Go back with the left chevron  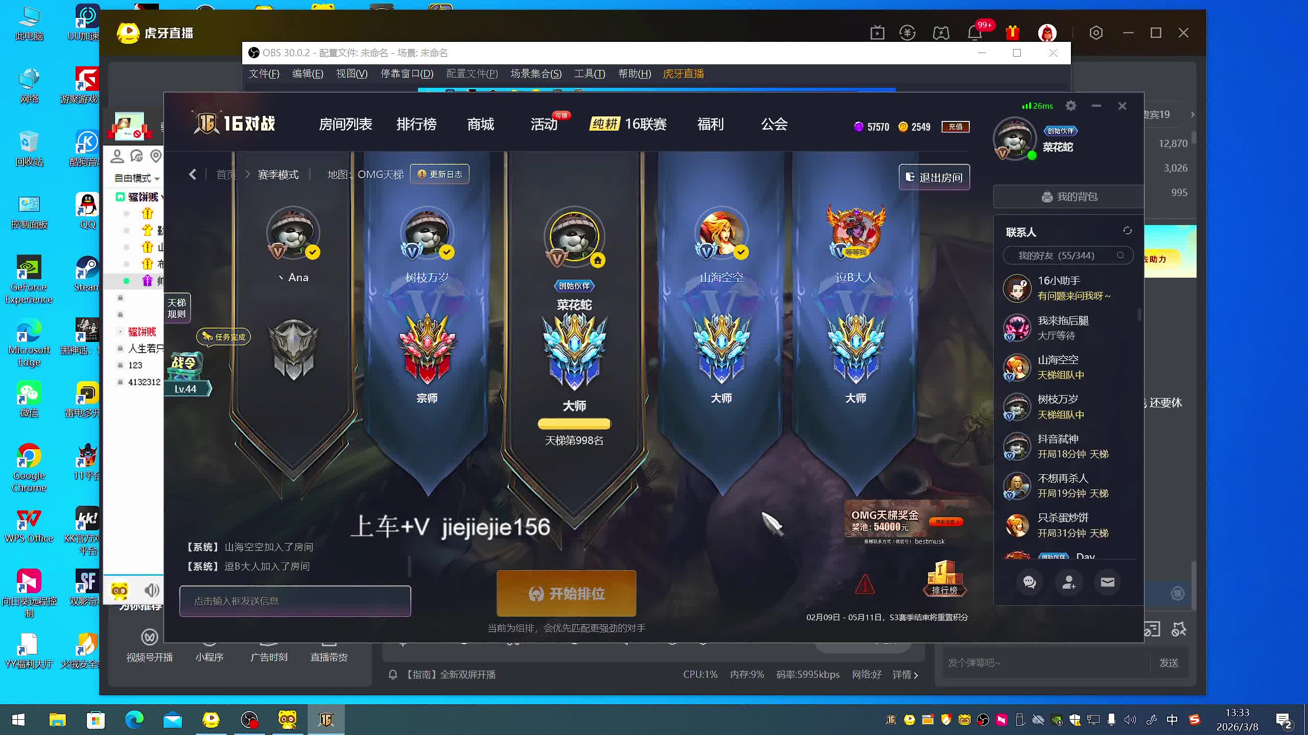click(193, 175)
